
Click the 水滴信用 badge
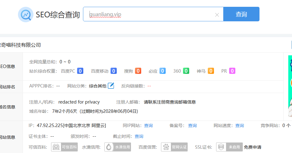(x=118, y=147)
